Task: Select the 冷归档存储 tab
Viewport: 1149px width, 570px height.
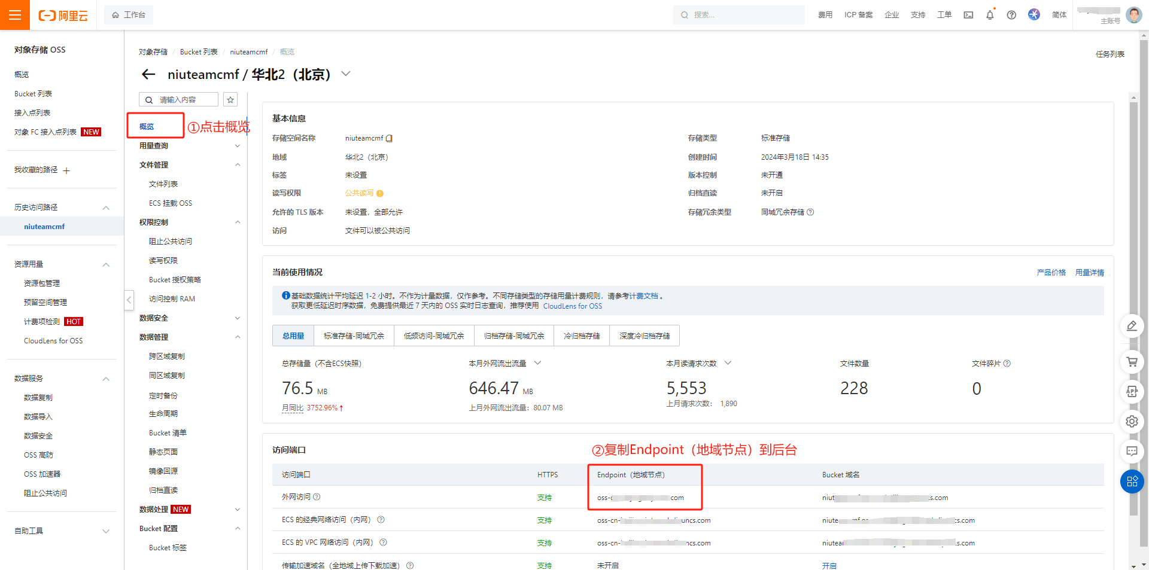Action: point(581,336)
